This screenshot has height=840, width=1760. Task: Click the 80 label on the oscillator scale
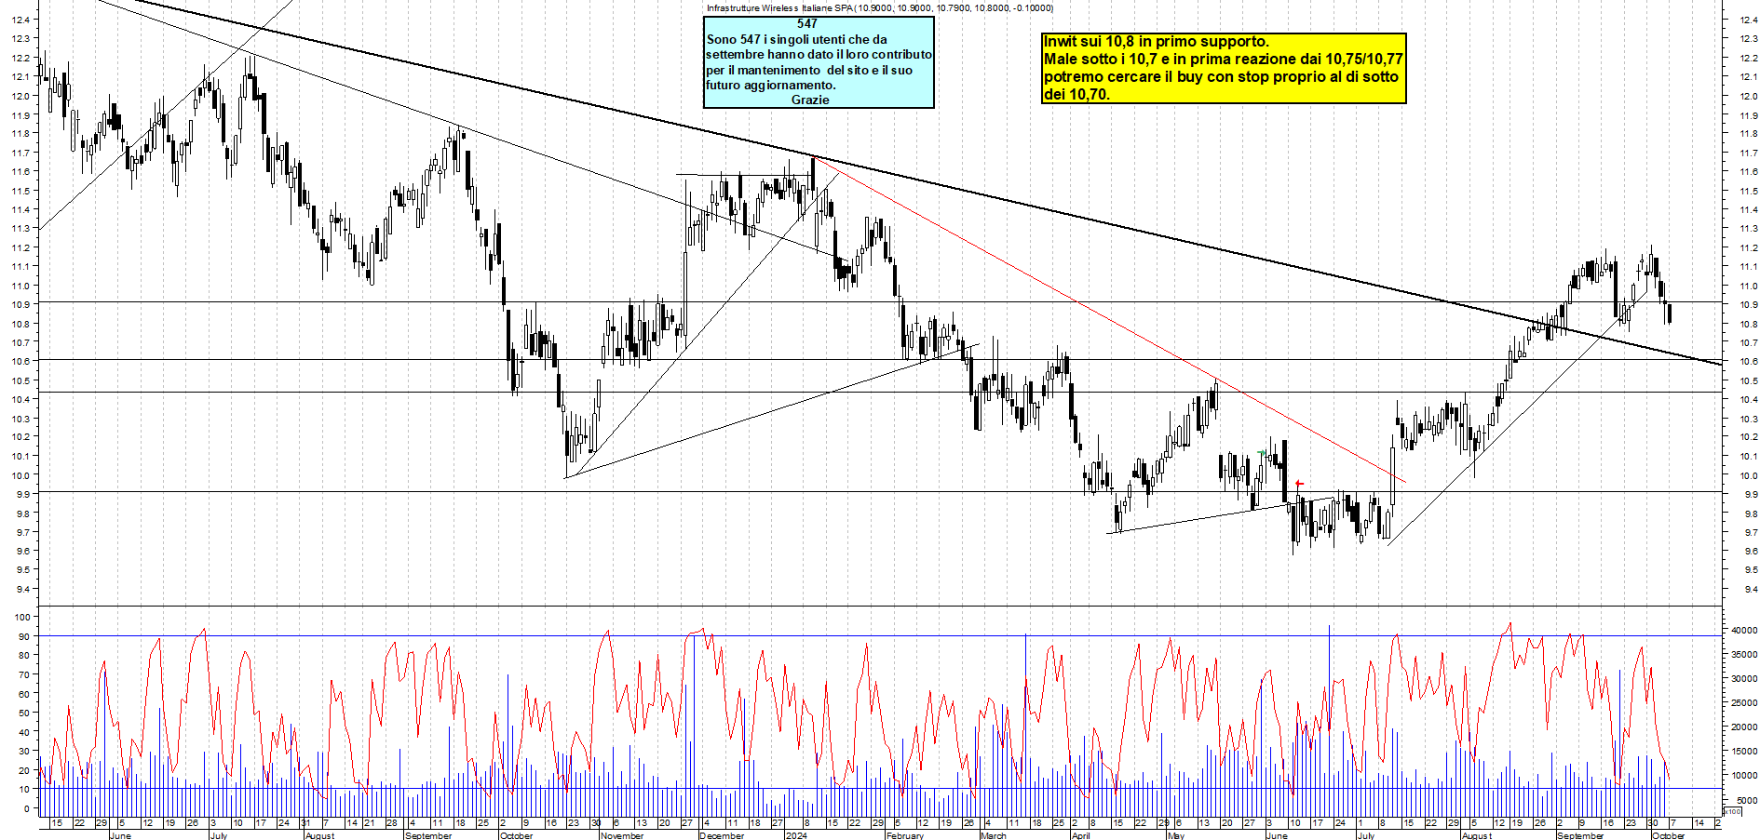22,655
